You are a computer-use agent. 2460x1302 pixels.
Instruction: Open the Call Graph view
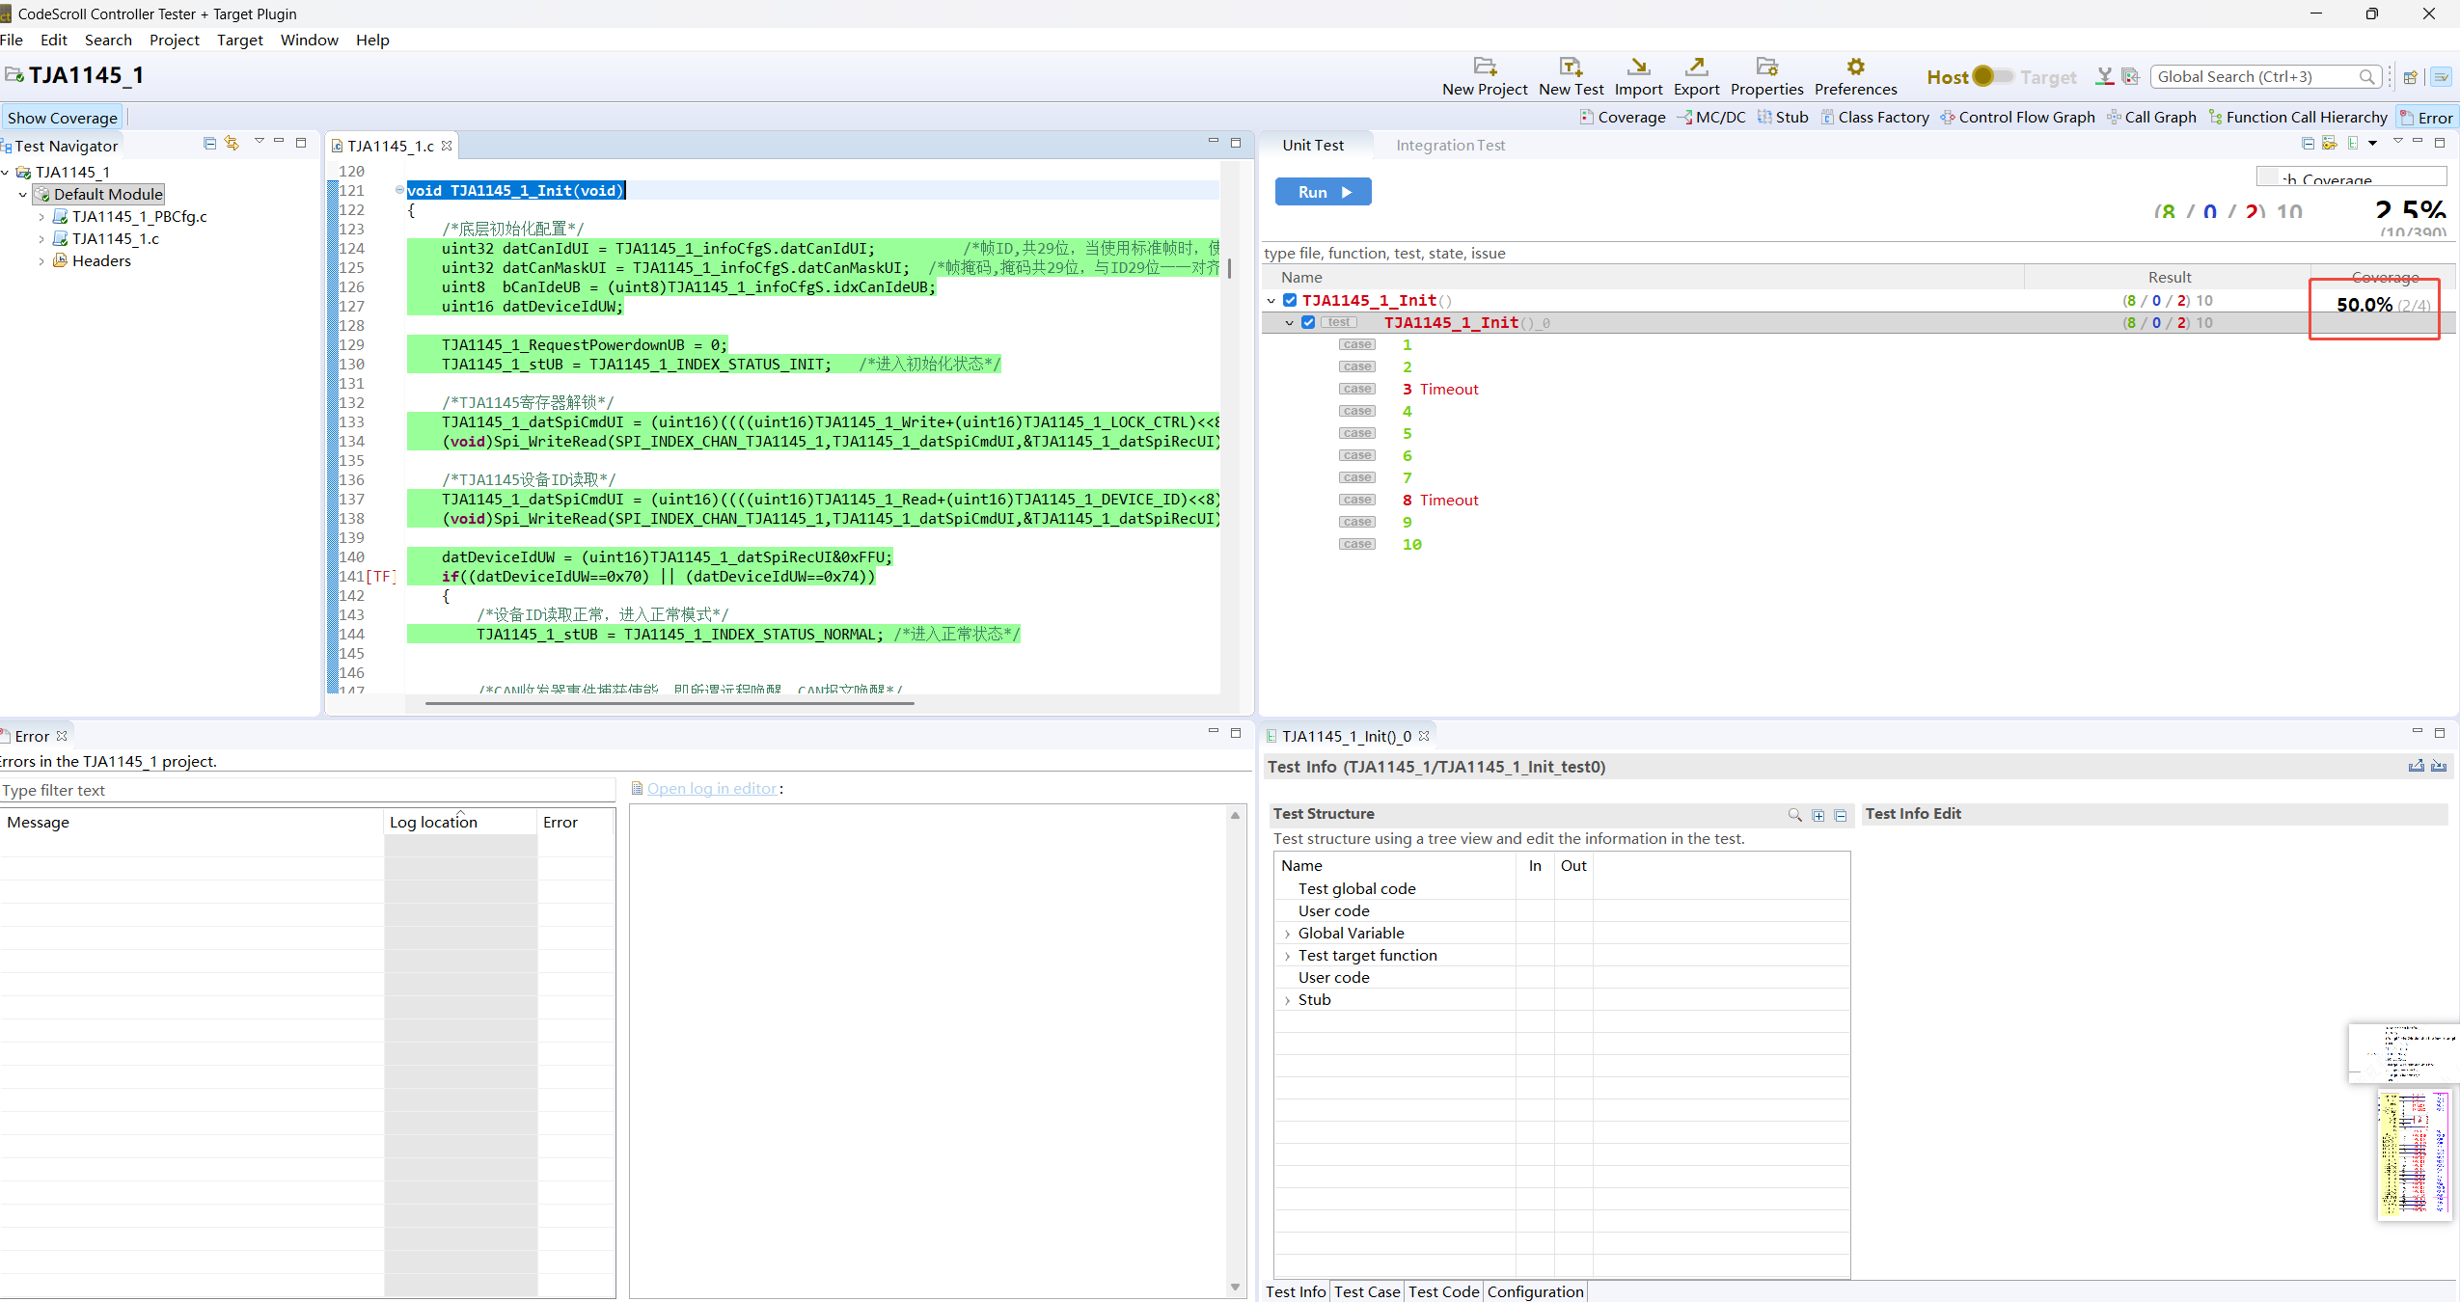click(x=2151, y=118)
